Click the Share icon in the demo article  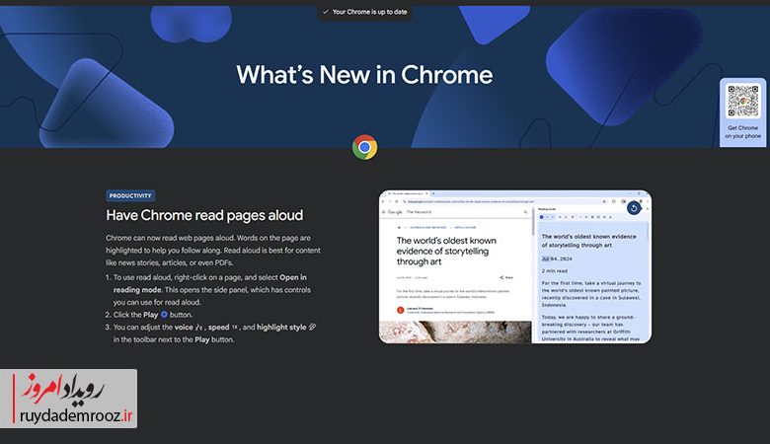[x=501, y=277]
